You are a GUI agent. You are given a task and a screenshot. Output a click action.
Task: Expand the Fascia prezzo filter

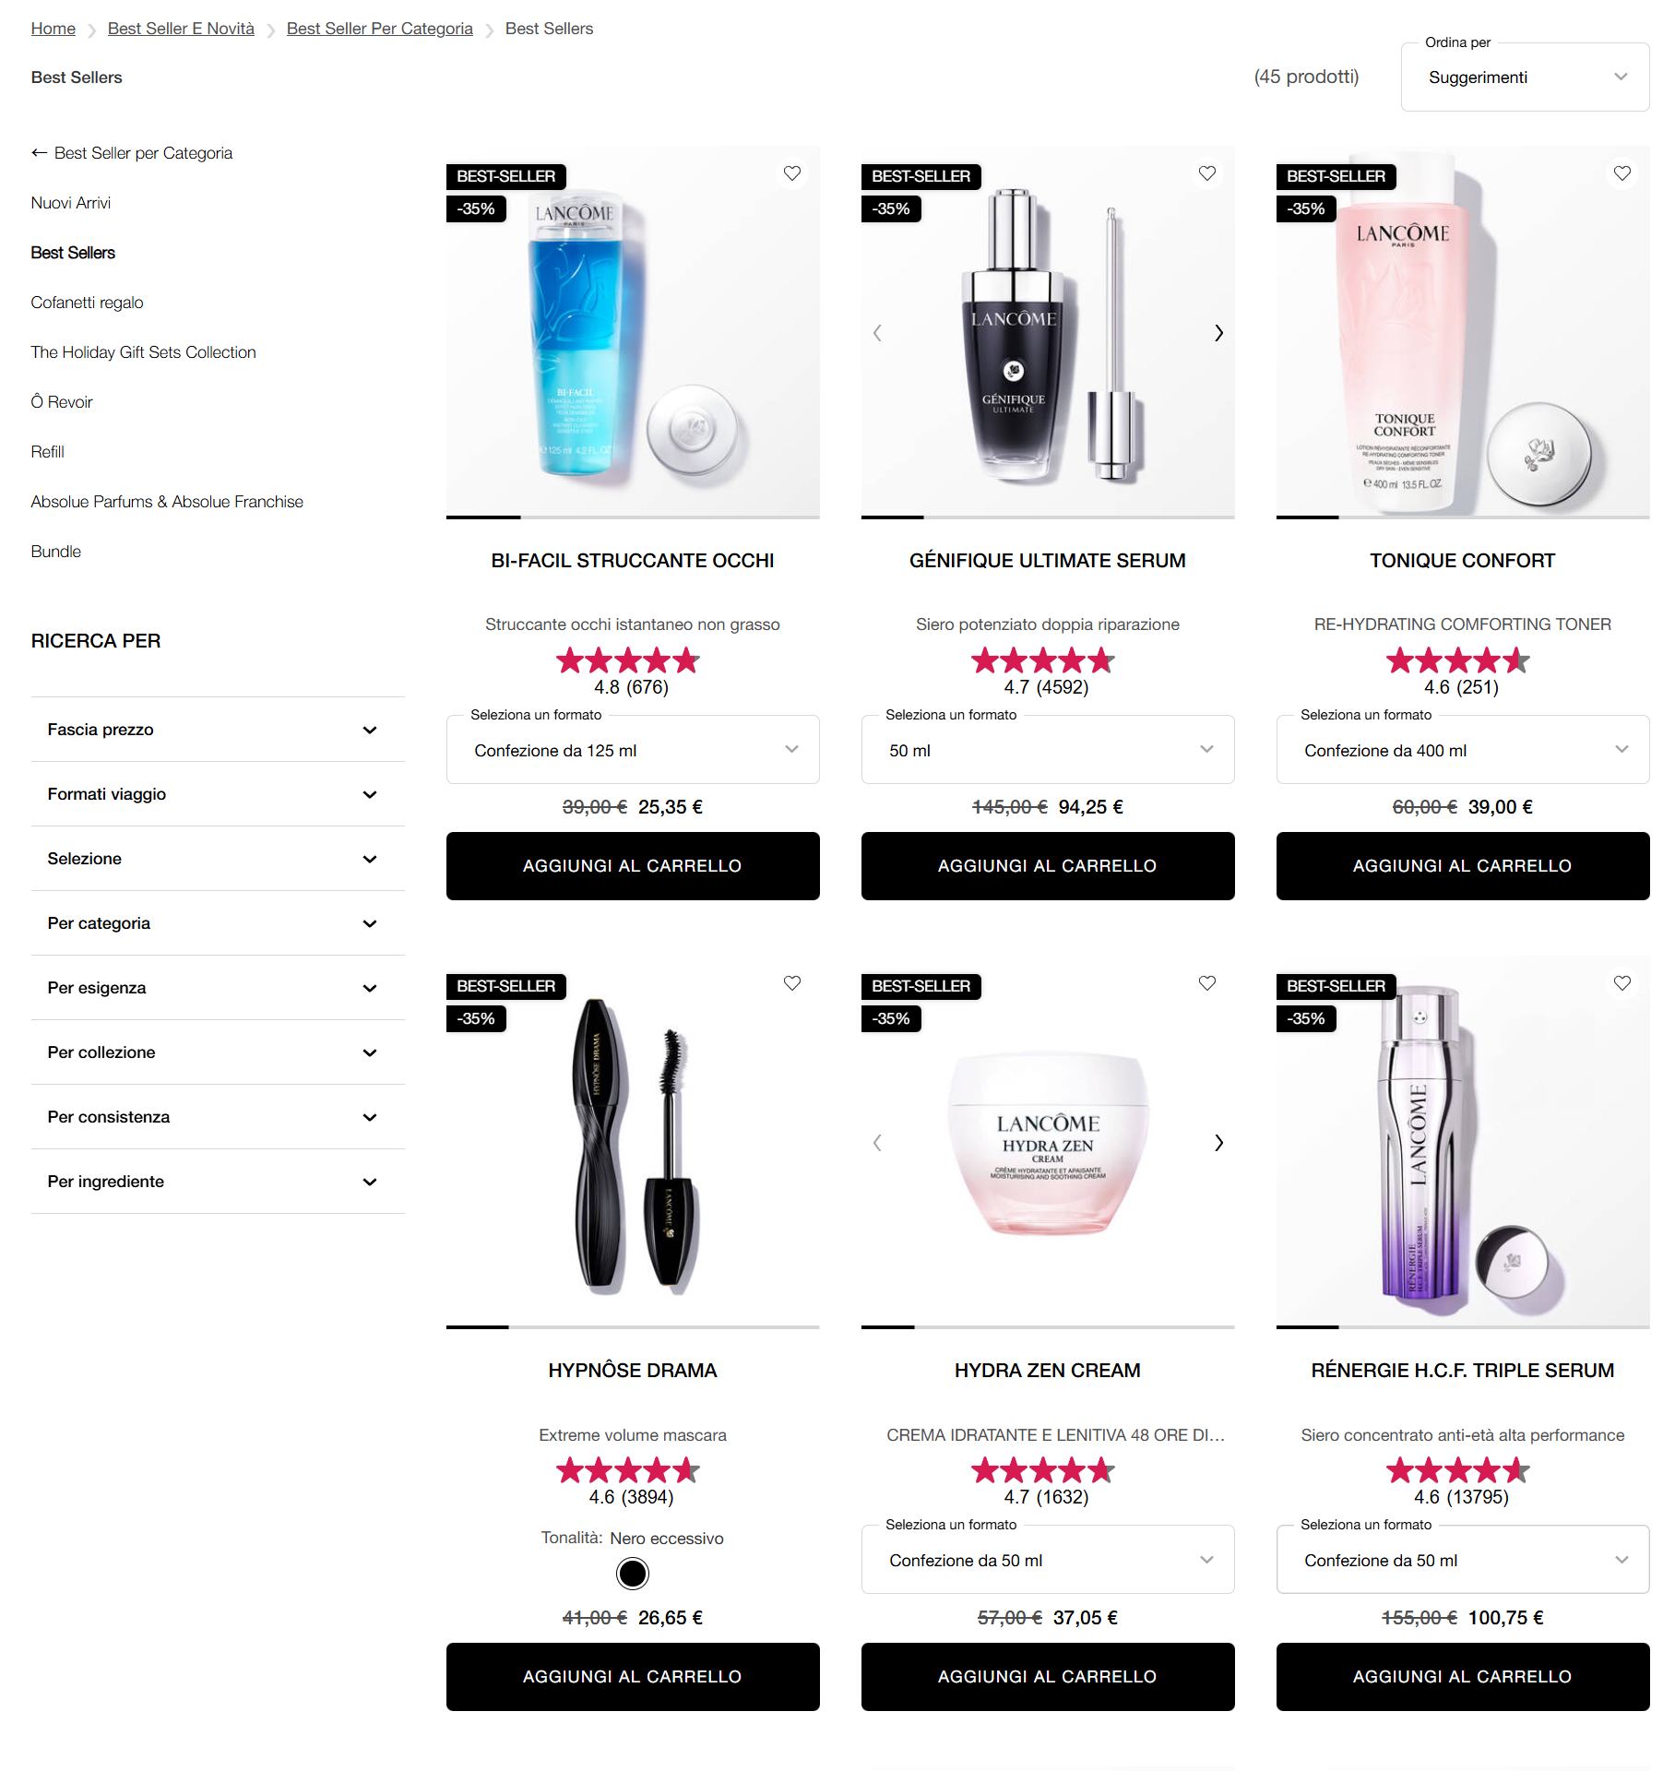pos(218,730)
